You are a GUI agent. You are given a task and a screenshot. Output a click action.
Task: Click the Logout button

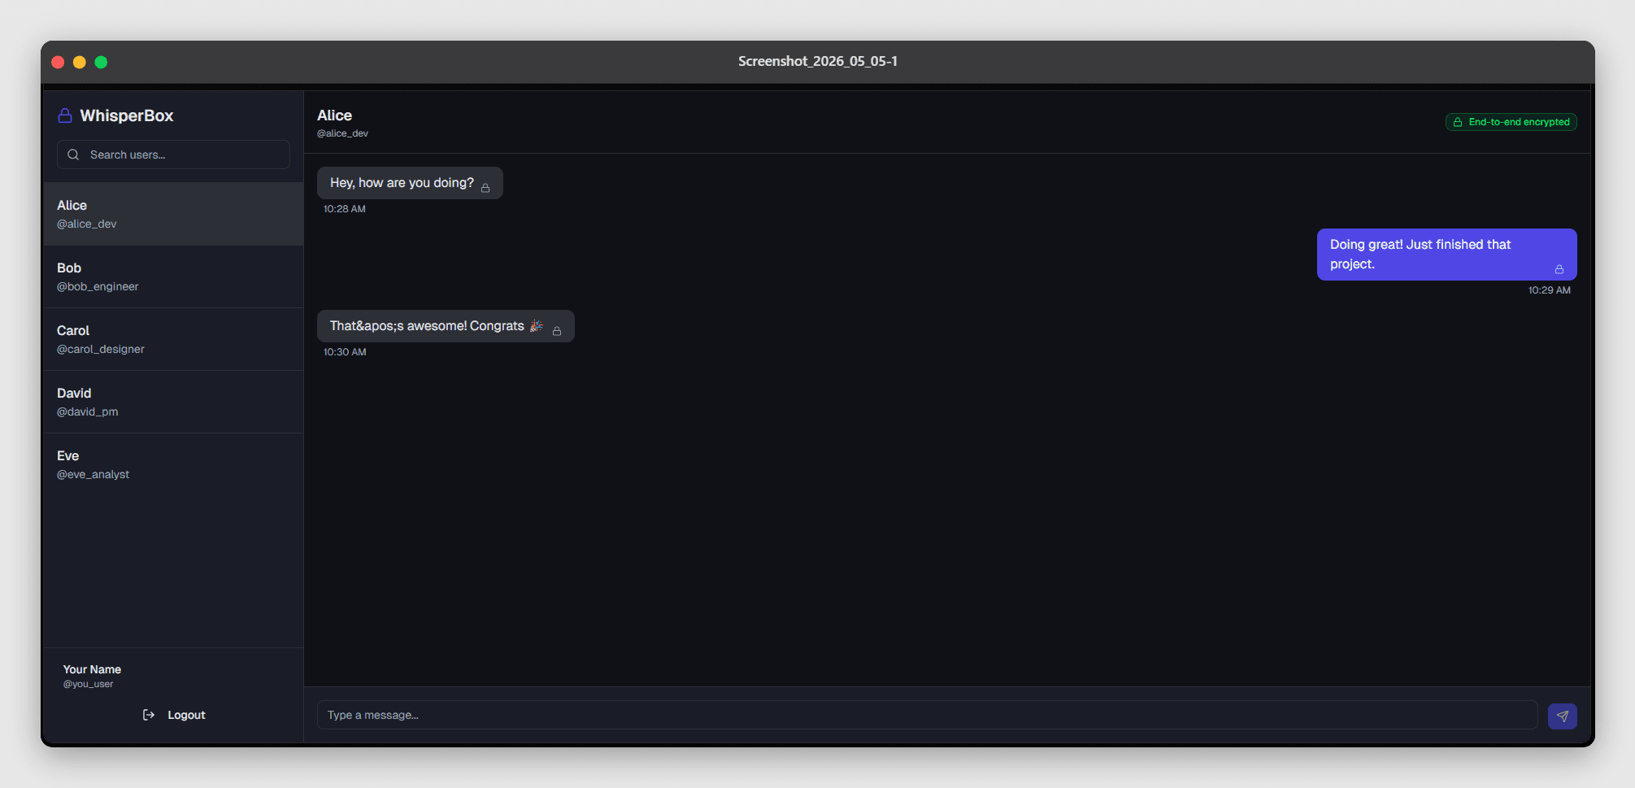[173, 715]
